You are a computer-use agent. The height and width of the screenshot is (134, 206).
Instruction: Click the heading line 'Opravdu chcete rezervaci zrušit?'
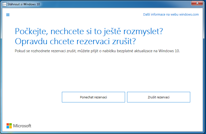75,41
